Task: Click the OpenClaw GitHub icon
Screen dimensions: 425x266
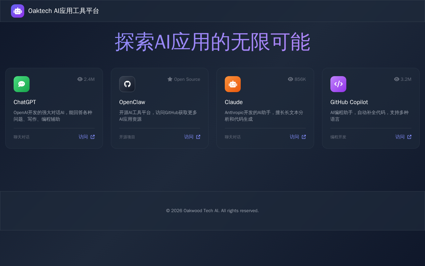Action: (x=127, y=84)
